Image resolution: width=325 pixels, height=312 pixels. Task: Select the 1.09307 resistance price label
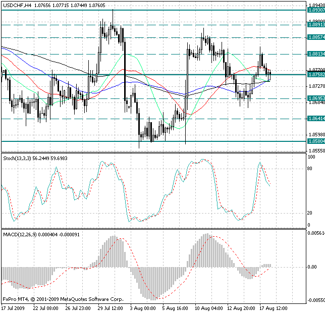tap(315, 10)
